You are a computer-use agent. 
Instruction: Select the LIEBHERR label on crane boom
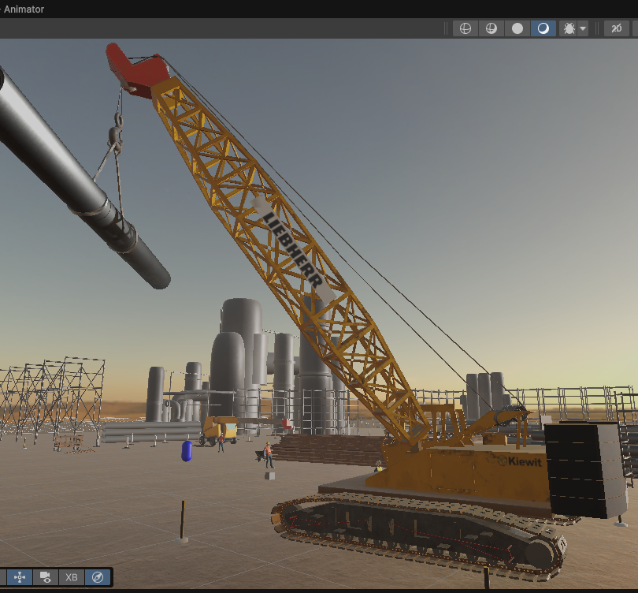(x=292, y=249)
